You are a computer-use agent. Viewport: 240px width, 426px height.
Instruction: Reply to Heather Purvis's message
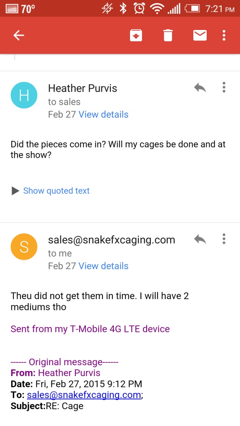(200, 87)
